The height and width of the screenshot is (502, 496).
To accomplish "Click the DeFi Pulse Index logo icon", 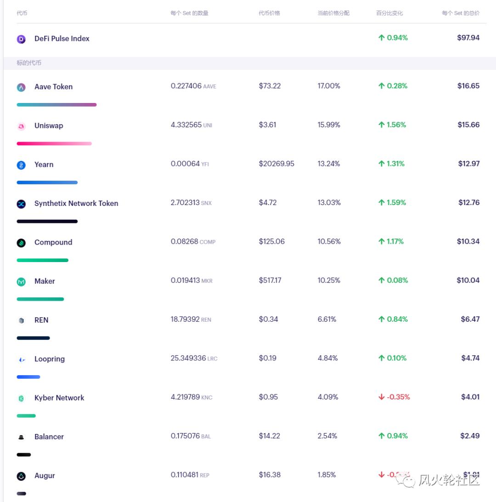I will tap(21, 39).
